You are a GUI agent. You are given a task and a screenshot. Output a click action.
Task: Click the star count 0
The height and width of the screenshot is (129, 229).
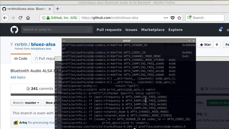pyautogui.click(x=217, y=44)
